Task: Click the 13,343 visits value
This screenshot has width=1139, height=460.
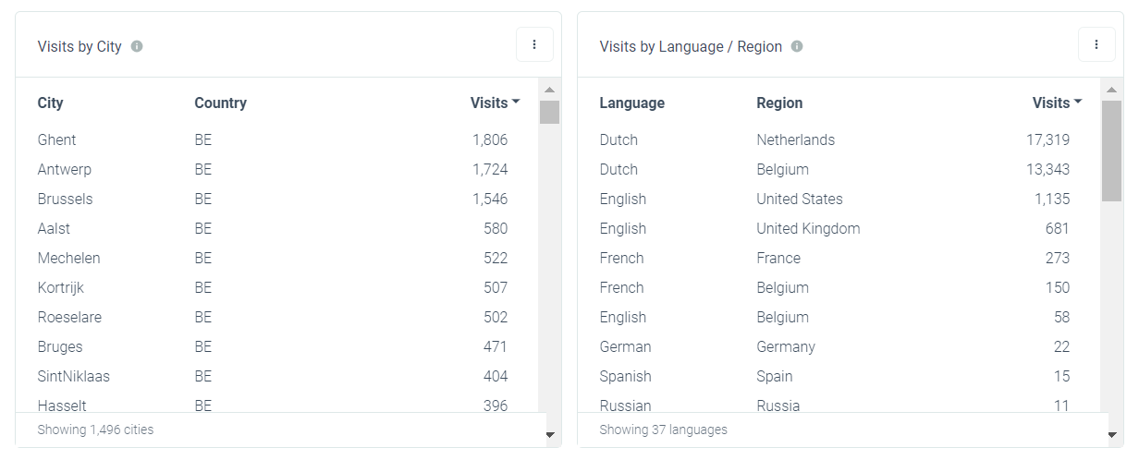Action: point(1047,169)
